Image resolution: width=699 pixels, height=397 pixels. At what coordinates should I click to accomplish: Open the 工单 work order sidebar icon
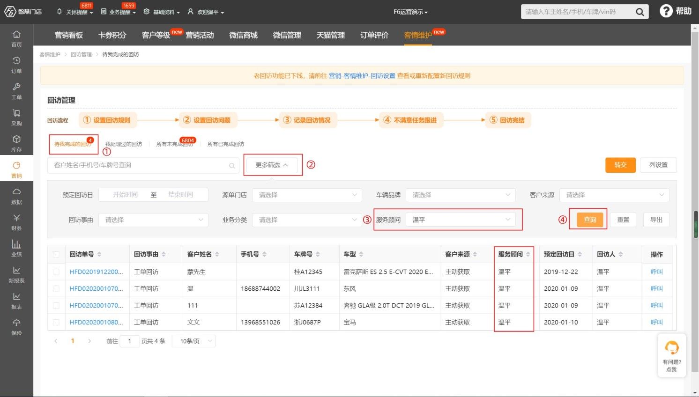coord(16,91)
